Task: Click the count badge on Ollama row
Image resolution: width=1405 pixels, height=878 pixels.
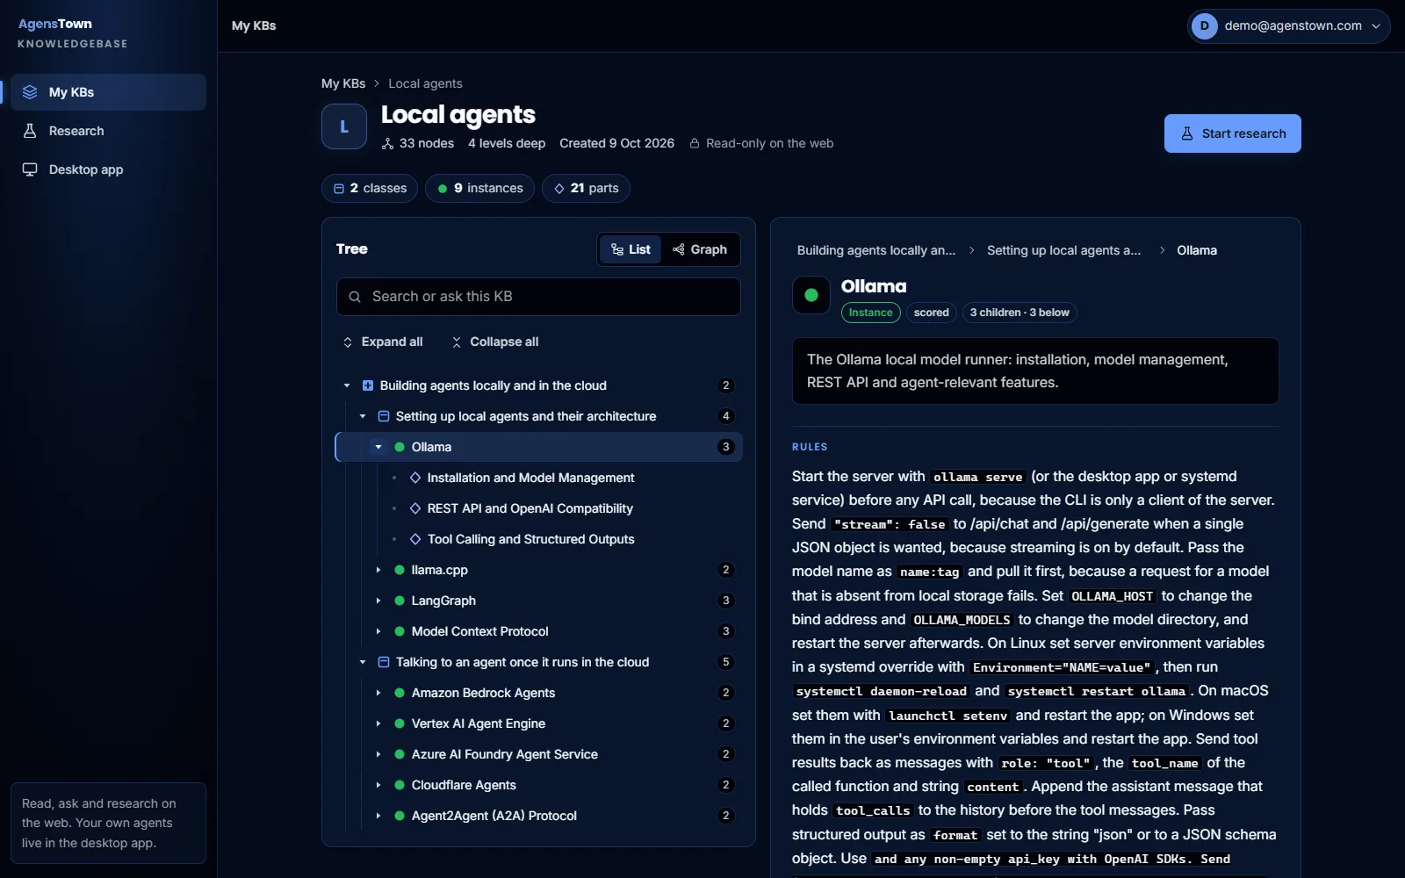Action: pos(725,447)
